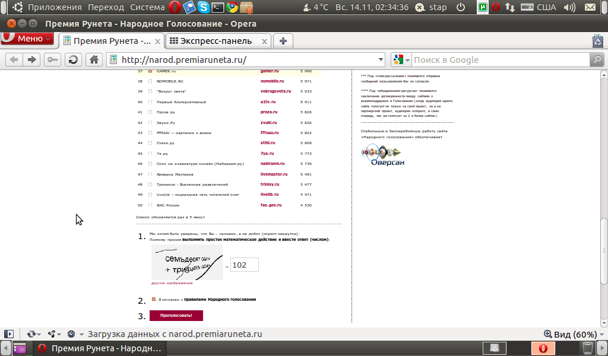Open the weather indicator showing 4 °C
The width and height of the screenshot is (608, 356).
[316, 7]
